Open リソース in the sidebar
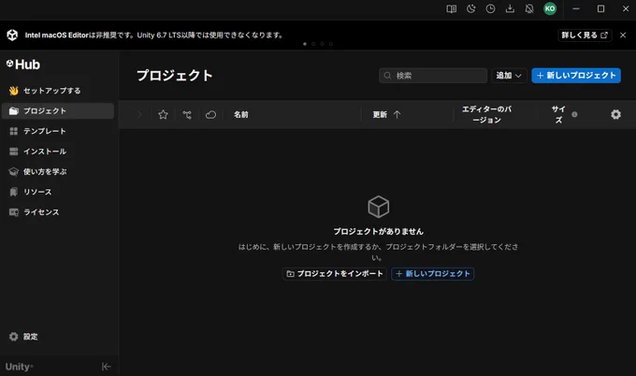This screenshot has height=376, width=636. (x=58, y=192)
